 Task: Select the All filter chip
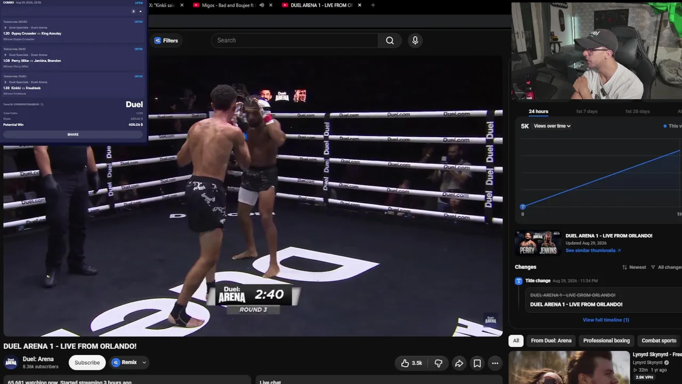516,341
